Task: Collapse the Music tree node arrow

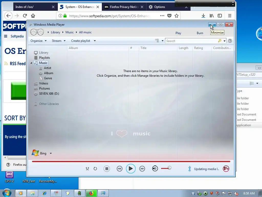Action: click(31, 63)
